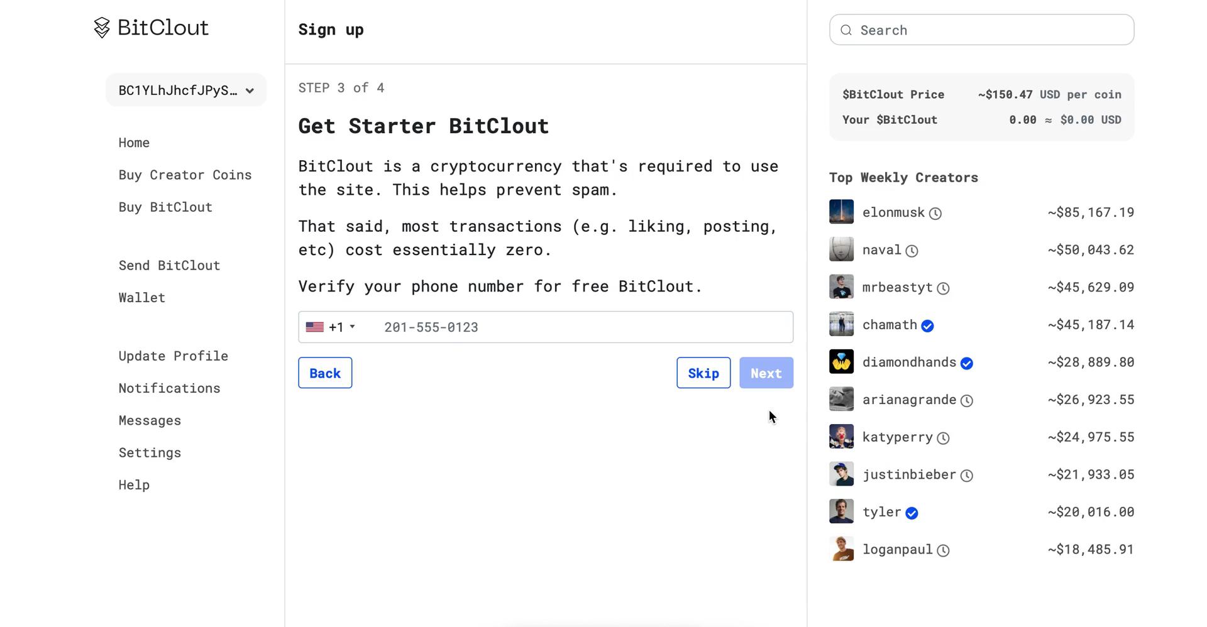Click the Skip button
1207x627 pixels.
pos(703,373)
